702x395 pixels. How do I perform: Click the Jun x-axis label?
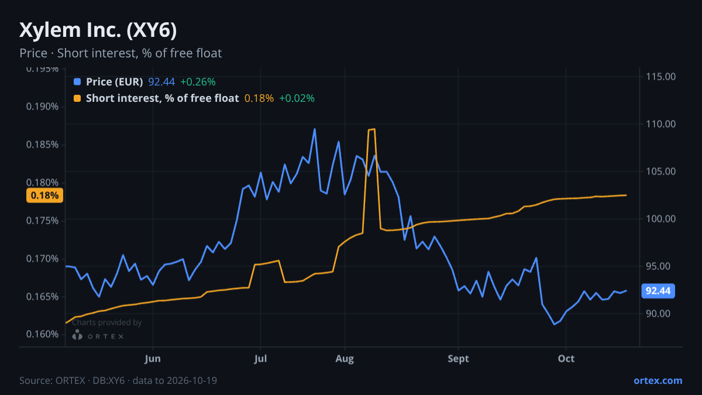[x=153, y=359]
